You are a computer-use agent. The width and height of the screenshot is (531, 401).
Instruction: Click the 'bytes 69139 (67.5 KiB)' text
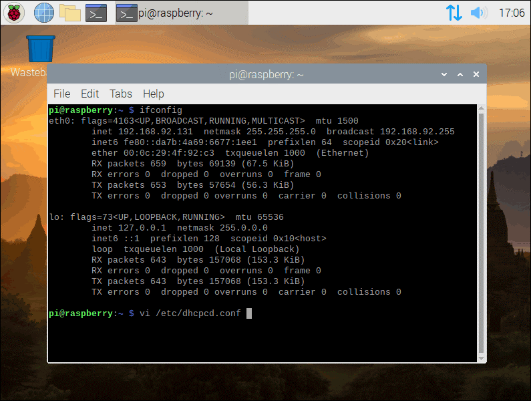(x=235, y=163)
